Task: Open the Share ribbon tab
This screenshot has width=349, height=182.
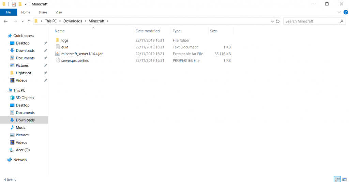Action: coord(43,12)
